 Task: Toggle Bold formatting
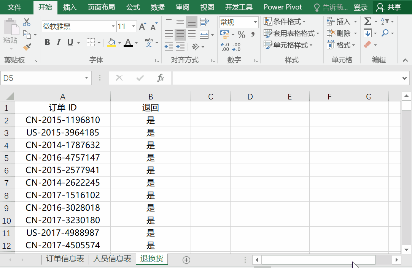click(x=47, y=42)
